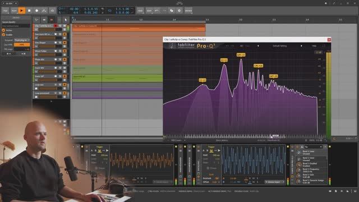Click the Band 1 Frequency knob

point(298,170)
